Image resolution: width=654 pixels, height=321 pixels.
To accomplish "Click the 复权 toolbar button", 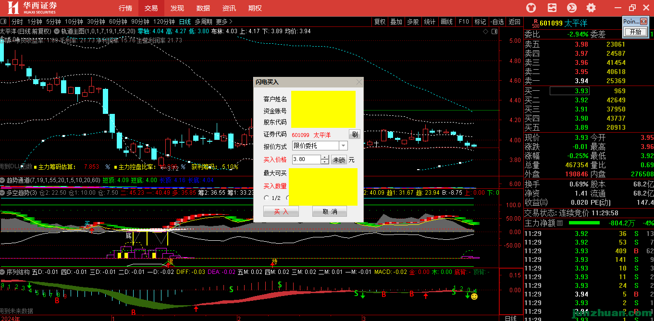I will tap(380, 22).
